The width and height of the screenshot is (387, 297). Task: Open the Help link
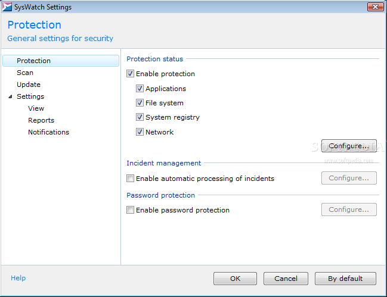tap(18, 278)
